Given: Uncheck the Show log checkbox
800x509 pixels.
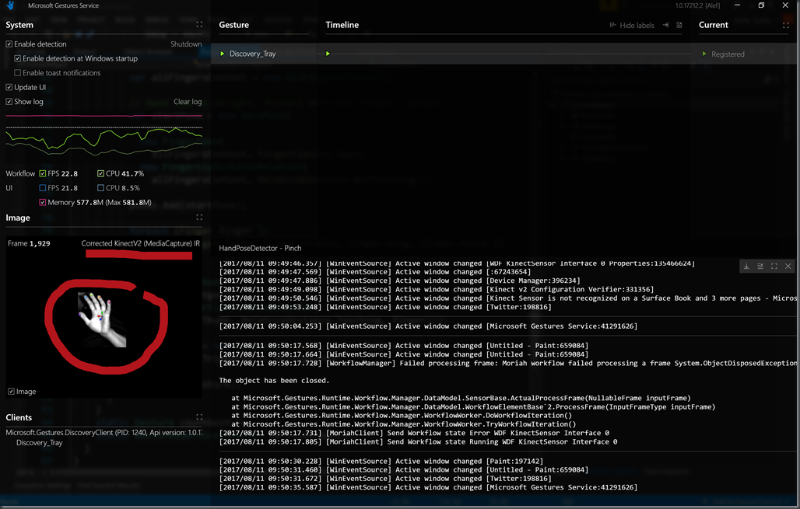Looking at the screenshot, I should 9,101.
